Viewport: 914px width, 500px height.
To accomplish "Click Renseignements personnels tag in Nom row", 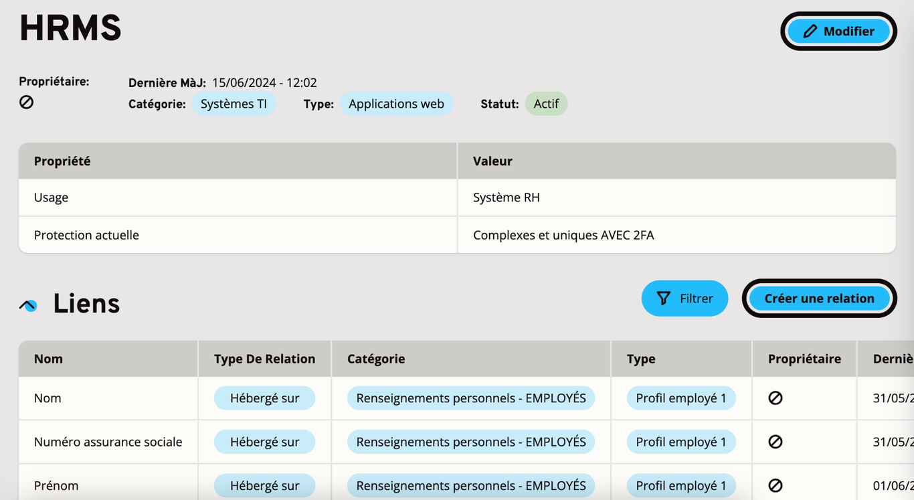I will [471, 398].
